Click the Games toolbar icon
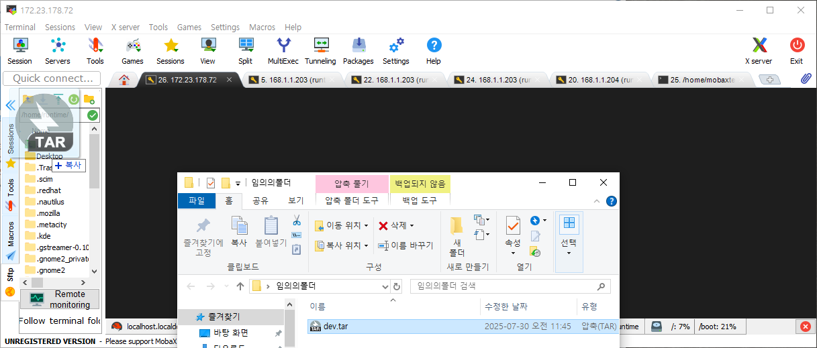The image size is (817, 348). pyautogui.click(x=132, y=51)
